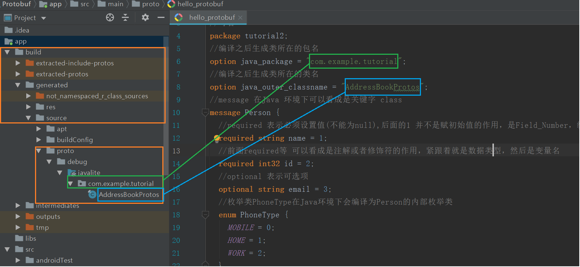Viewport: 580px width, 267px height.
Task: Click the extracted-protos orange folder icon
Action: (30, 74)
